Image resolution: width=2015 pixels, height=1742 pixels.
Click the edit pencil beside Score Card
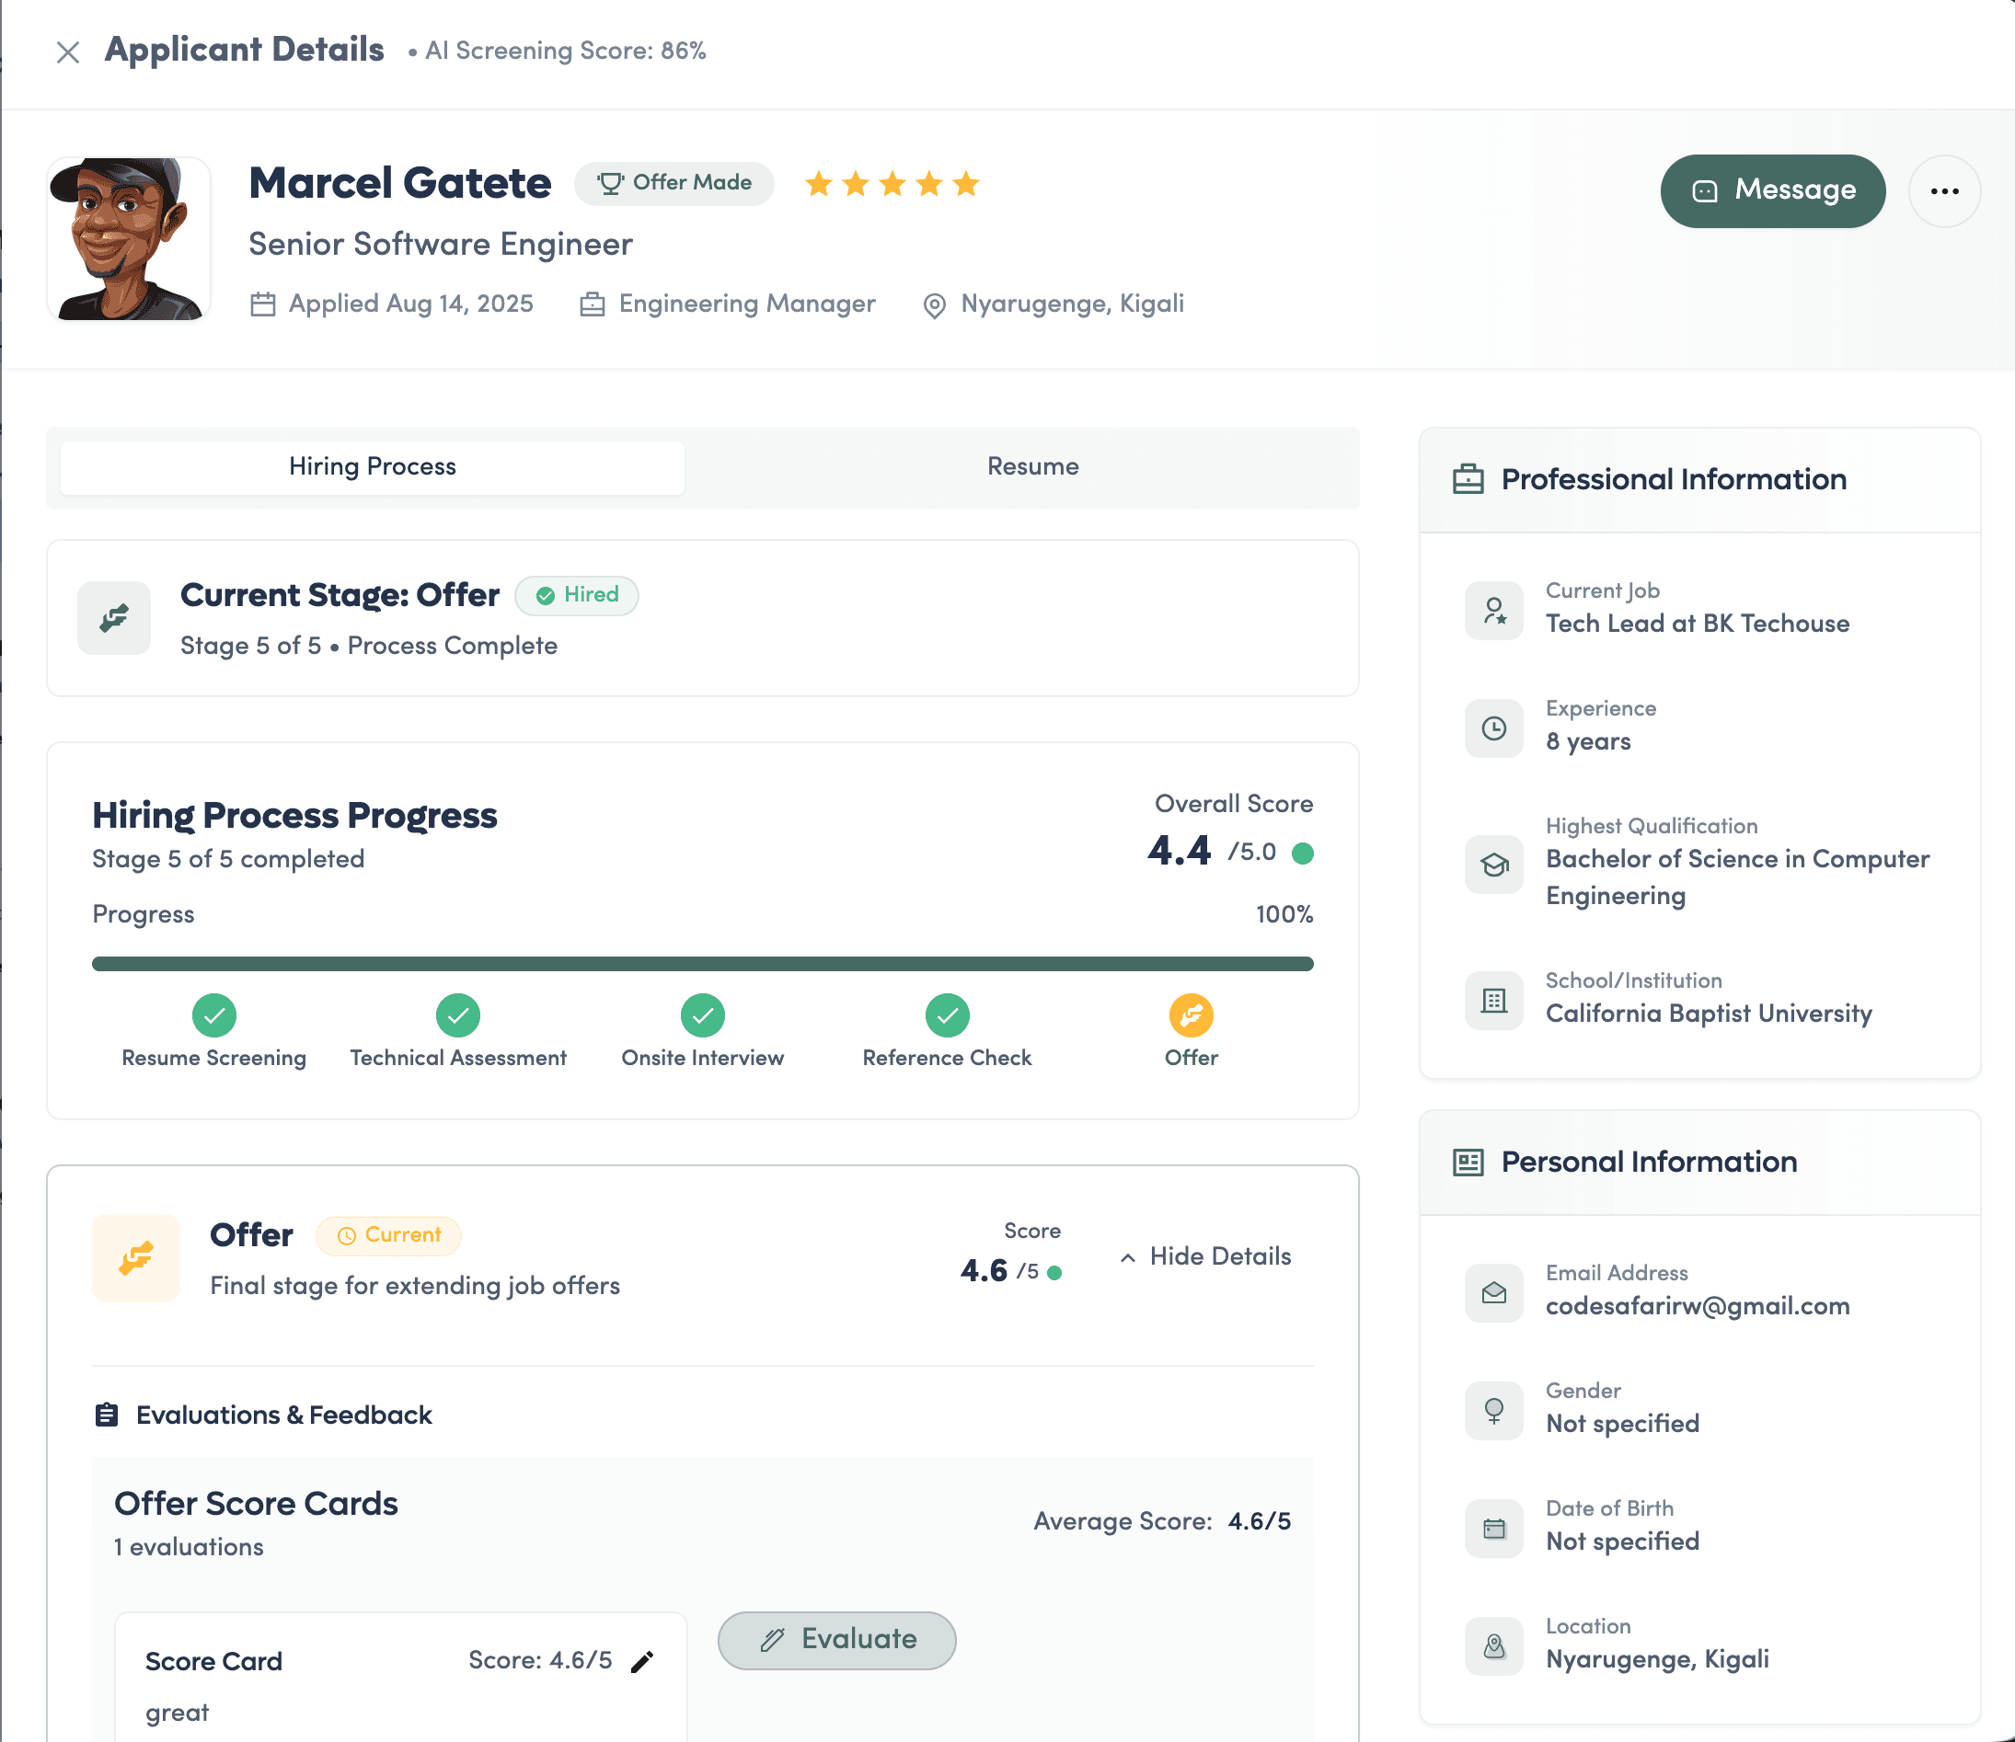coord(644,1661)
